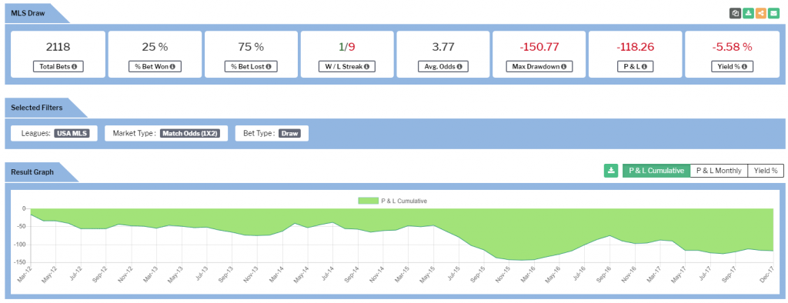This screenshot has height=303, width=788.
Task: Switch to P & L Monthly view
Action: (x=719, y=171)
